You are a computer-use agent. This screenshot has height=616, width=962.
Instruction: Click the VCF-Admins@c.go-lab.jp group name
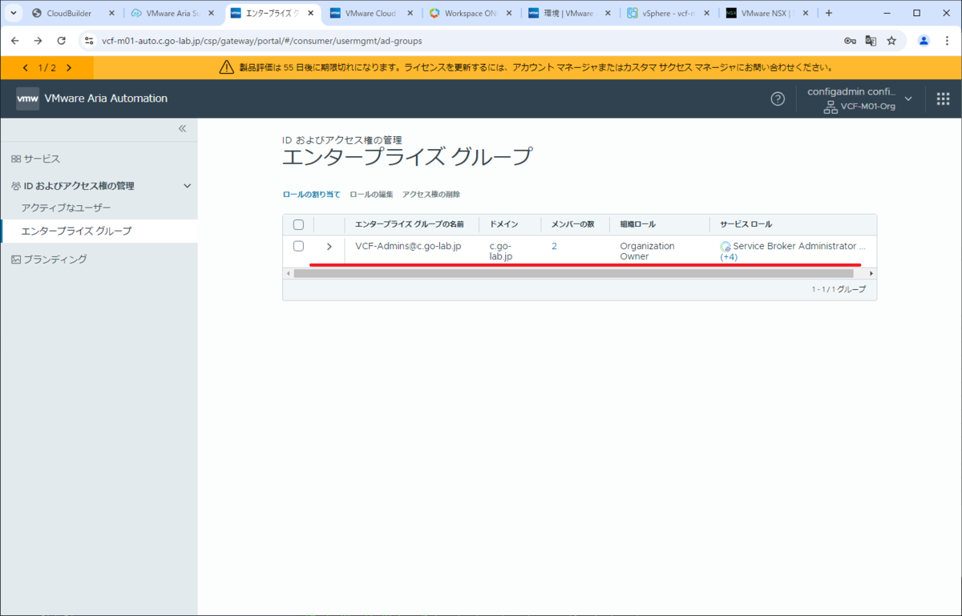point(408,246)
